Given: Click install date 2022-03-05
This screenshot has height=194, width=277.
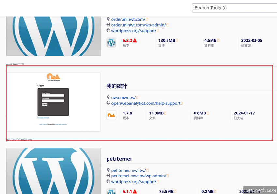Looking at the screenshot, I should pos(252,40).
